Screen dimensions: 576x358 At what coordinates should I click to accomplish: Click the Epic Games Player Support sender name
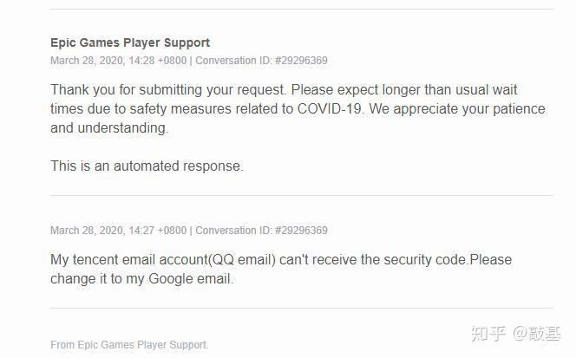tap(130, 42)
